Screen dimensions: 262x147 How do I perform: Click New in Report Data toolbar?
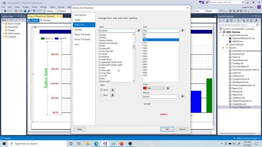click(5, 20)
